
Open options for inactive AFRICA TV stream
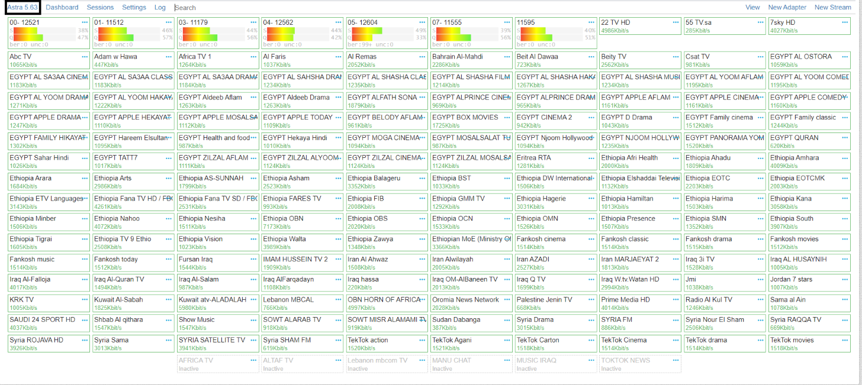[x=253, y=361]
